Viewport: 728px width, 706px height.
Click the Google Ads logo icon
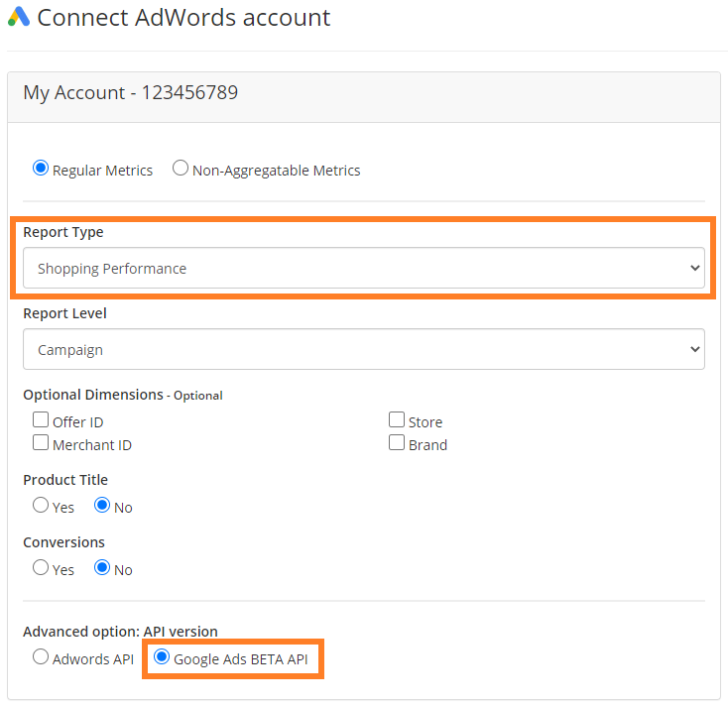[x=19, y=17]
